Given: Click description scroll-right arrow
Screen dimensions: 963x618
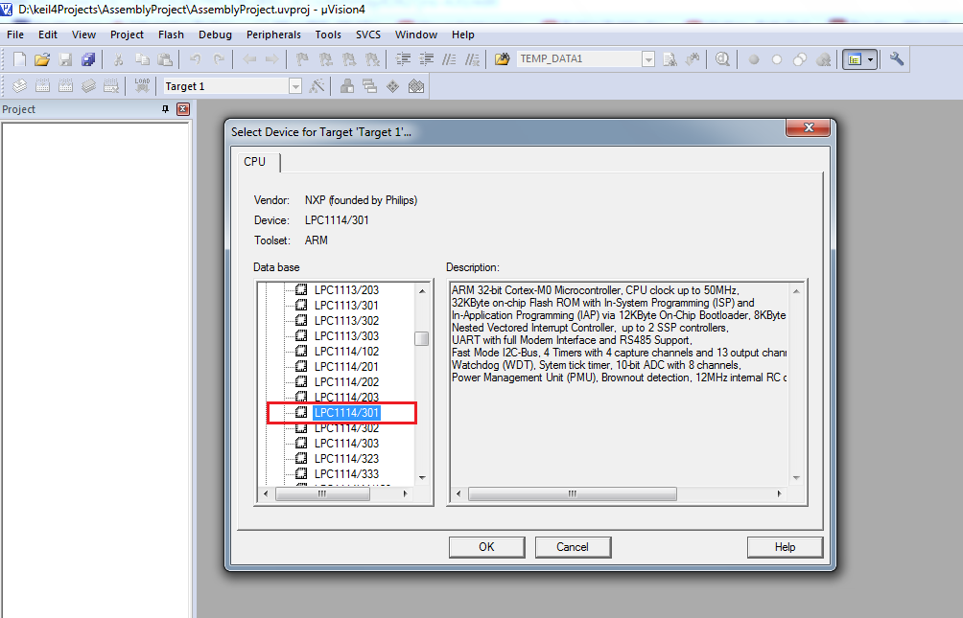Looking at the screenshot, I should coord(780,494).
